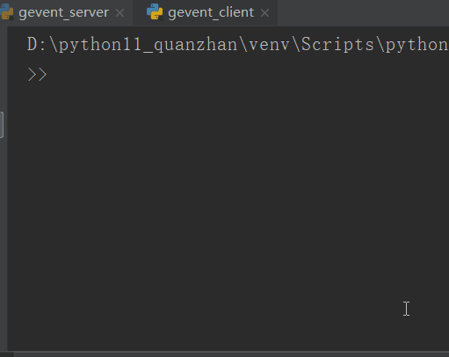The image size is (449, 357).
Task: Click the empty console output area
Action: tap(228, 205)
